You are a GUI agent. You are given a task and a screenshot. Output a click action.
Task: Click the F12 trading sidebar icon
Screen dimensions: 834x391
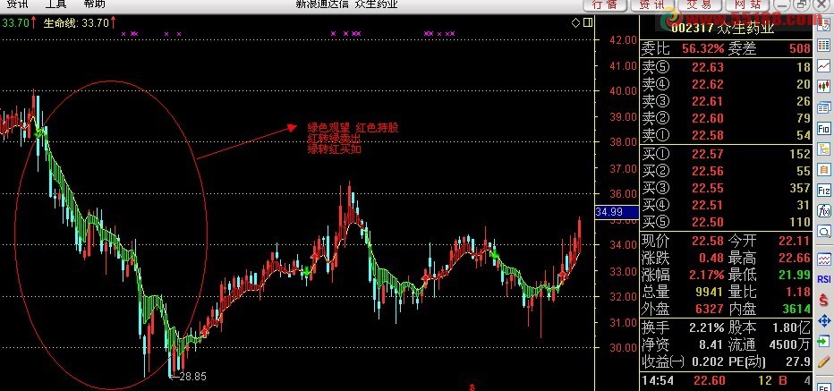point(824,191)
